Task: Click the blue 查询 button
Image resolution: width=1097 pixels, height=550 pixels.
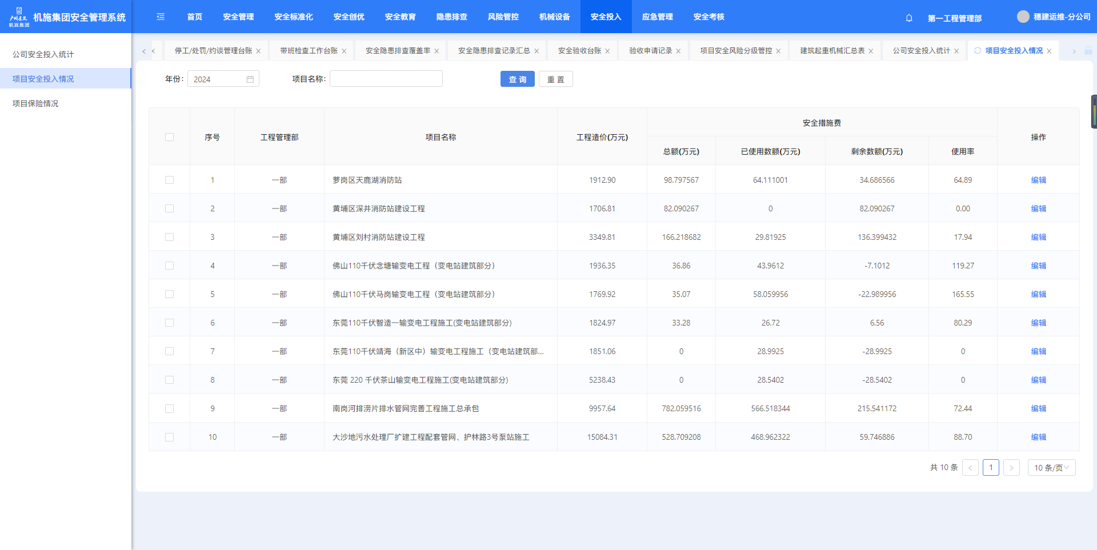Action: point(517,79)
